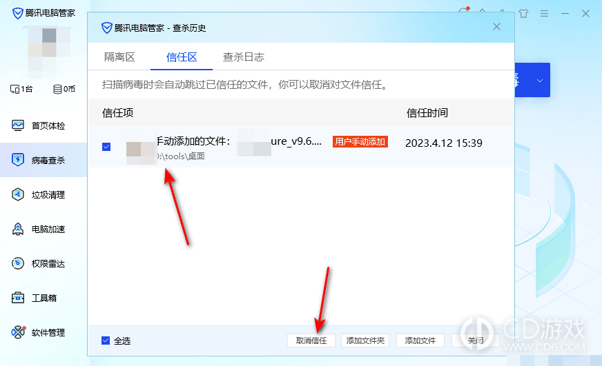Image resolution: width=602 pixels, height=366 pixels.
Task: Open the main menu hamburger icon
Action: coord(544,13)
